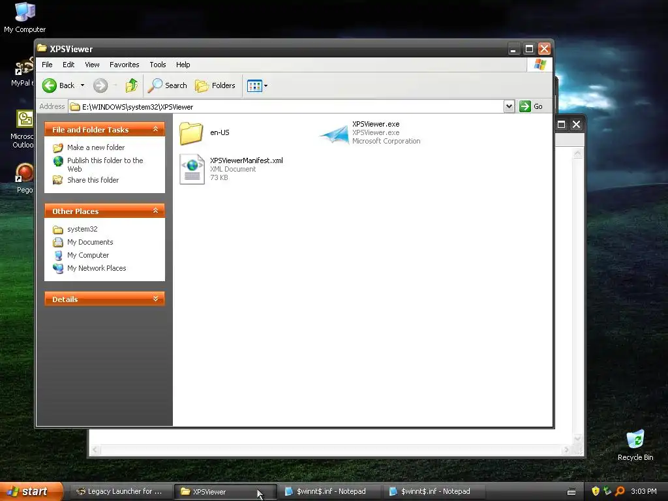Open the Back history dropdown arrow
This screenshot has height=501, width=668.
click(82, 85)
